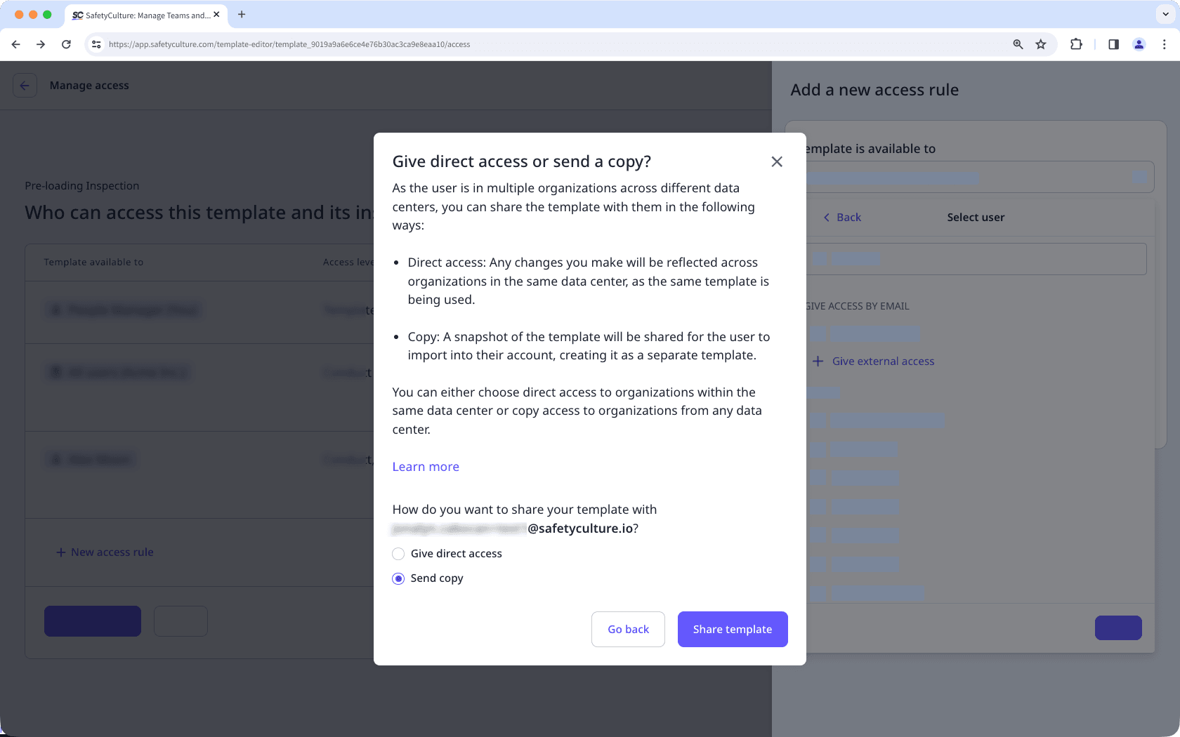Viewport: 1180px width, 737px height.
Task: Select the Give direct access option
Action: [398, 554]
